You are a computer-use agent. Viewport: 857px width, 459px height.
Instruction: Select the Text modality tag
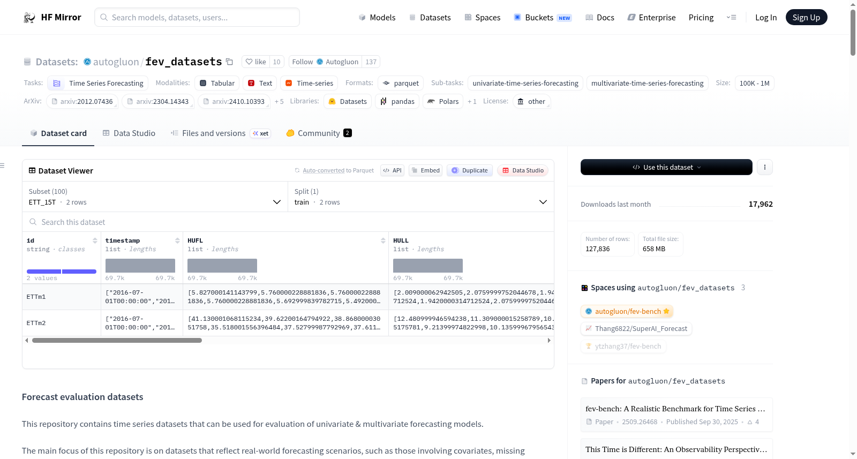[x=260, y=83]
